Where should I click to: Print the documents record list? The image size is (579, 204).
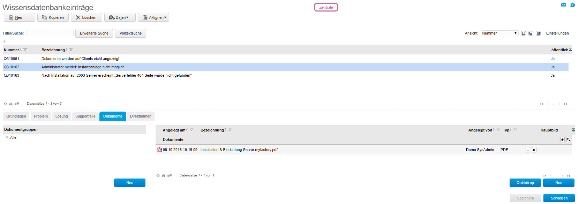tap(164, 176)
